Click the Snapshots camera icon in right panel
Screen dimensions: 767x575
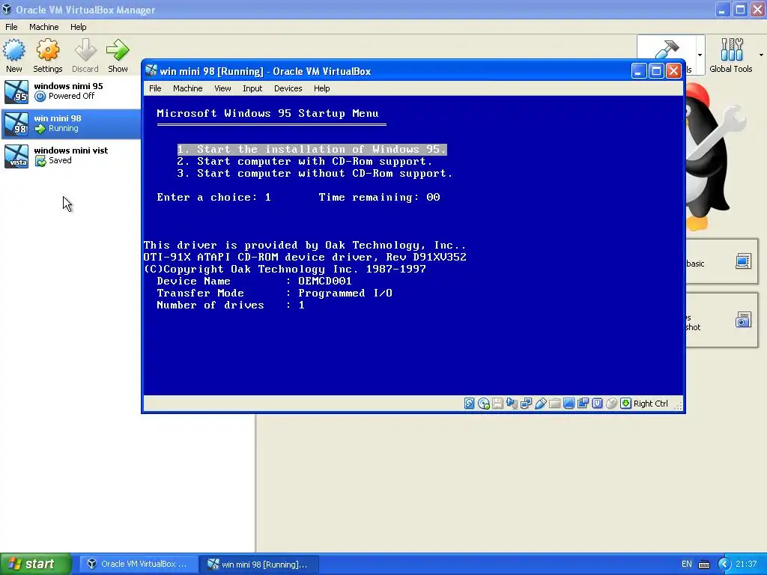click(743, 320)
